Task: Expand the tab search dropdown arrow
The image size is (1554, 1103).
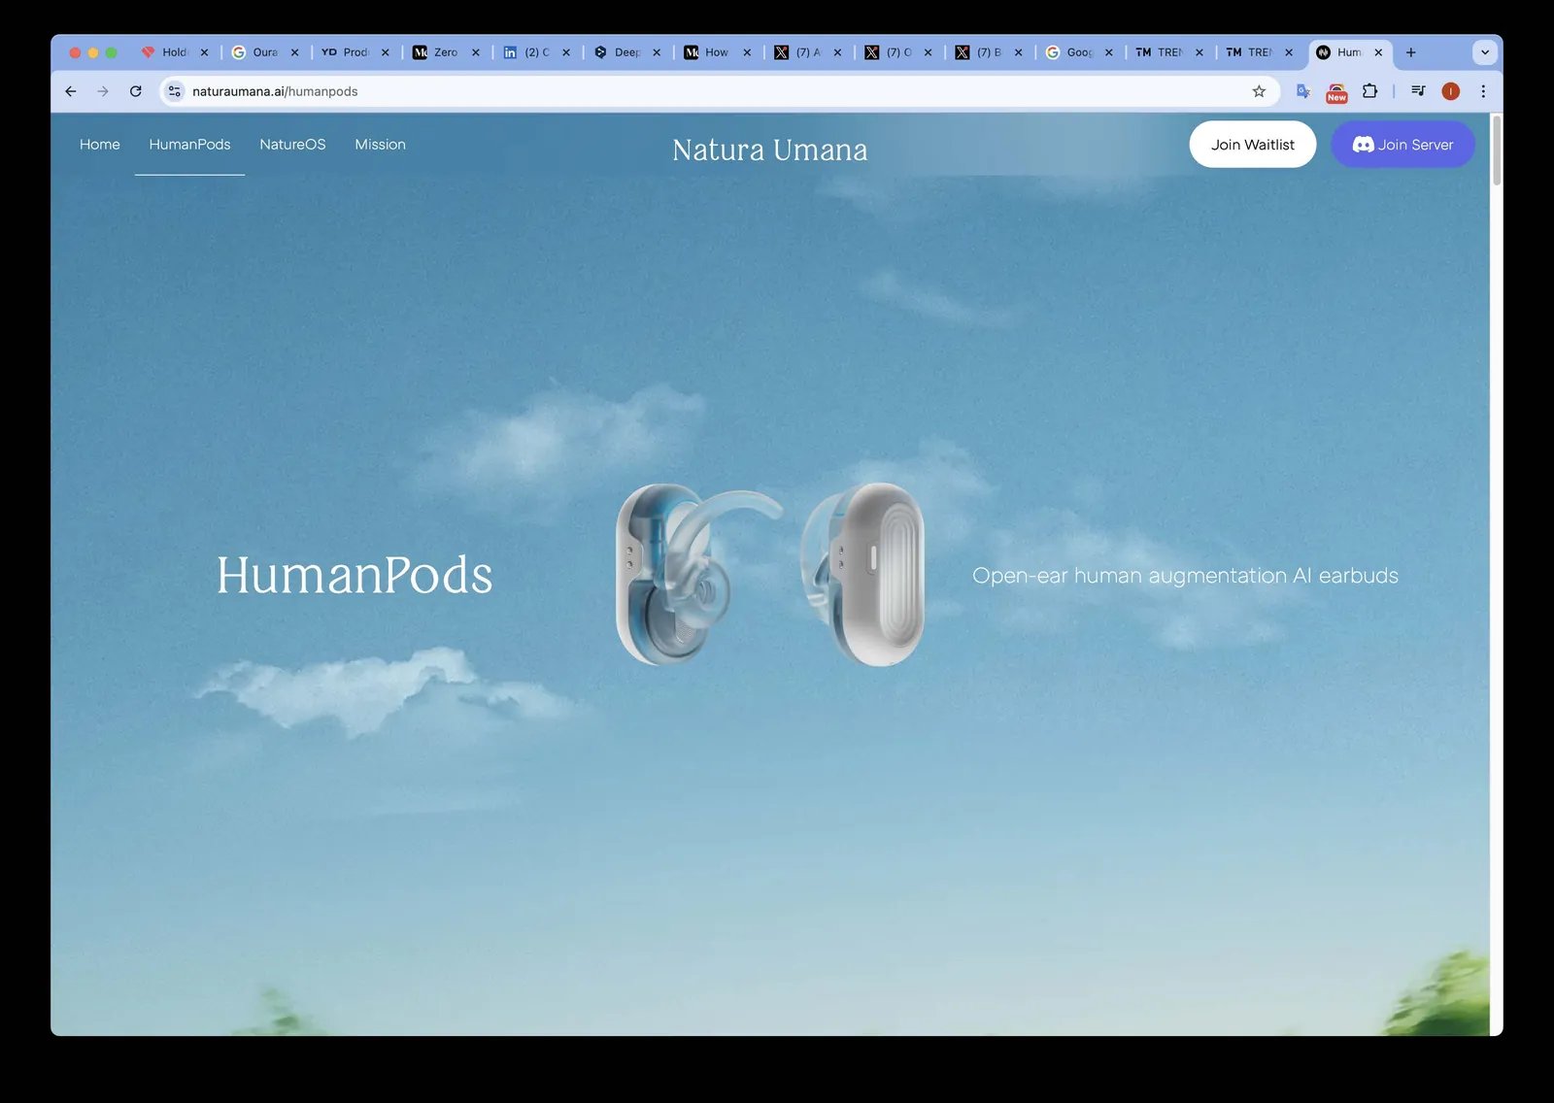Action: [1485, 52]
